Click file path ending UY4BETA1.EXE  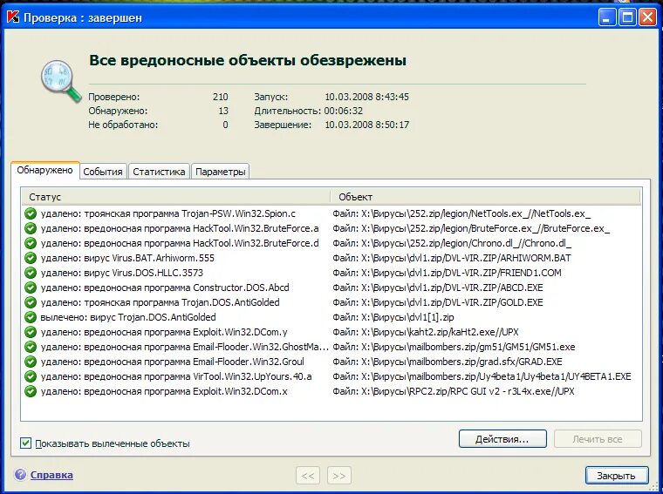482,376
